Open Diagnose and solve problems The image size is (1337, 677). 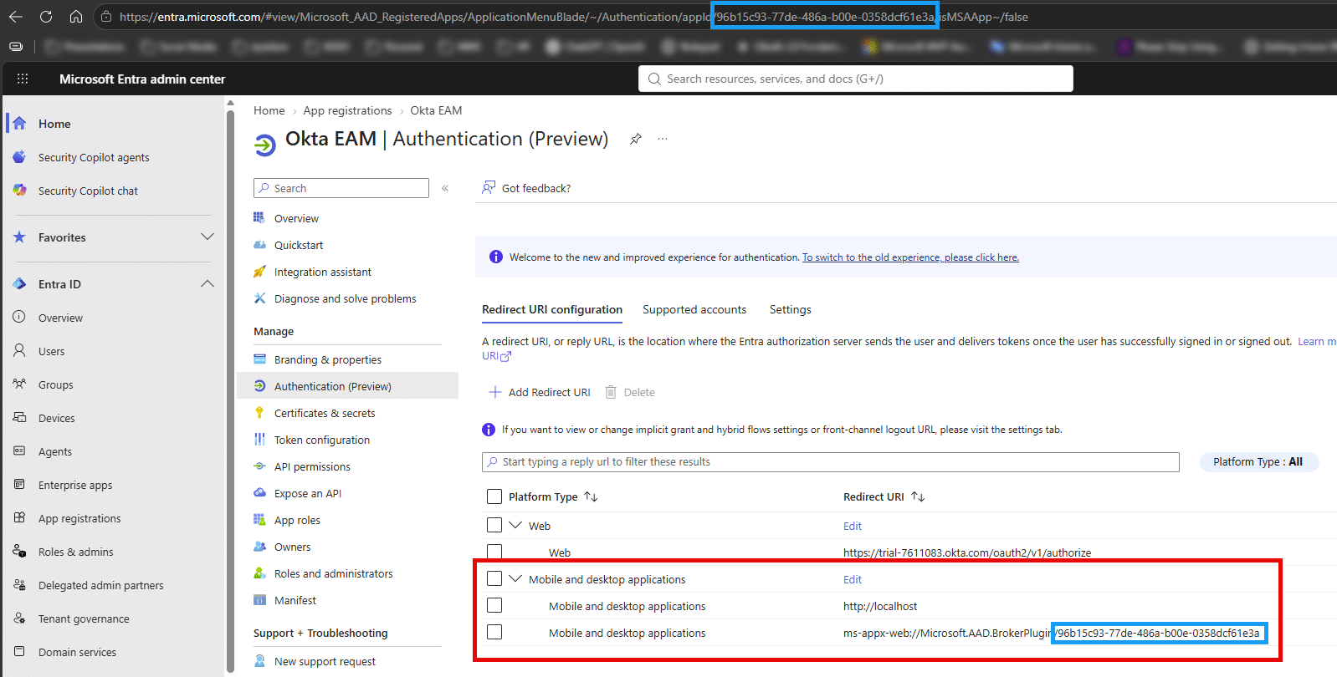tap(345, 298)
